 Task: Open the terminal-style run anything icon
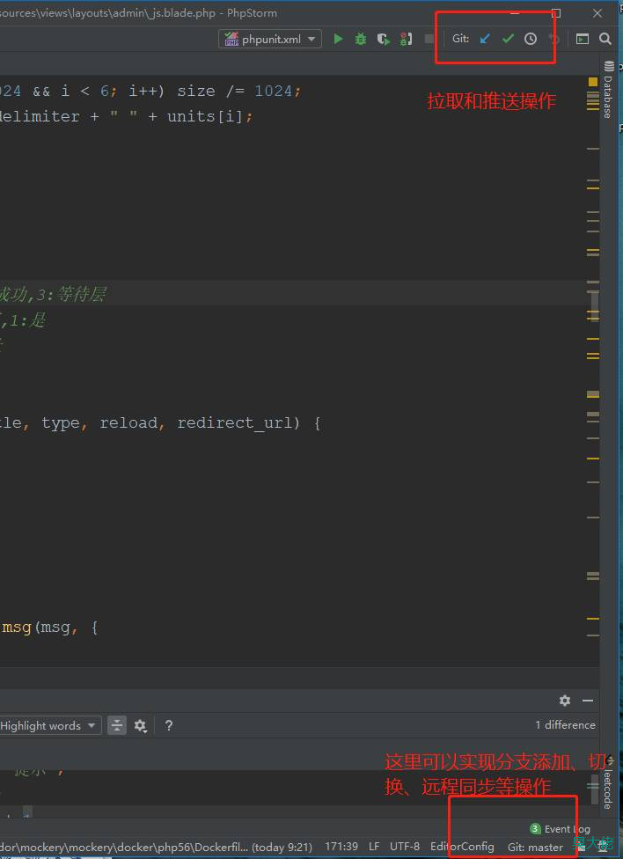pyautogui.click(x=583, y=39)
